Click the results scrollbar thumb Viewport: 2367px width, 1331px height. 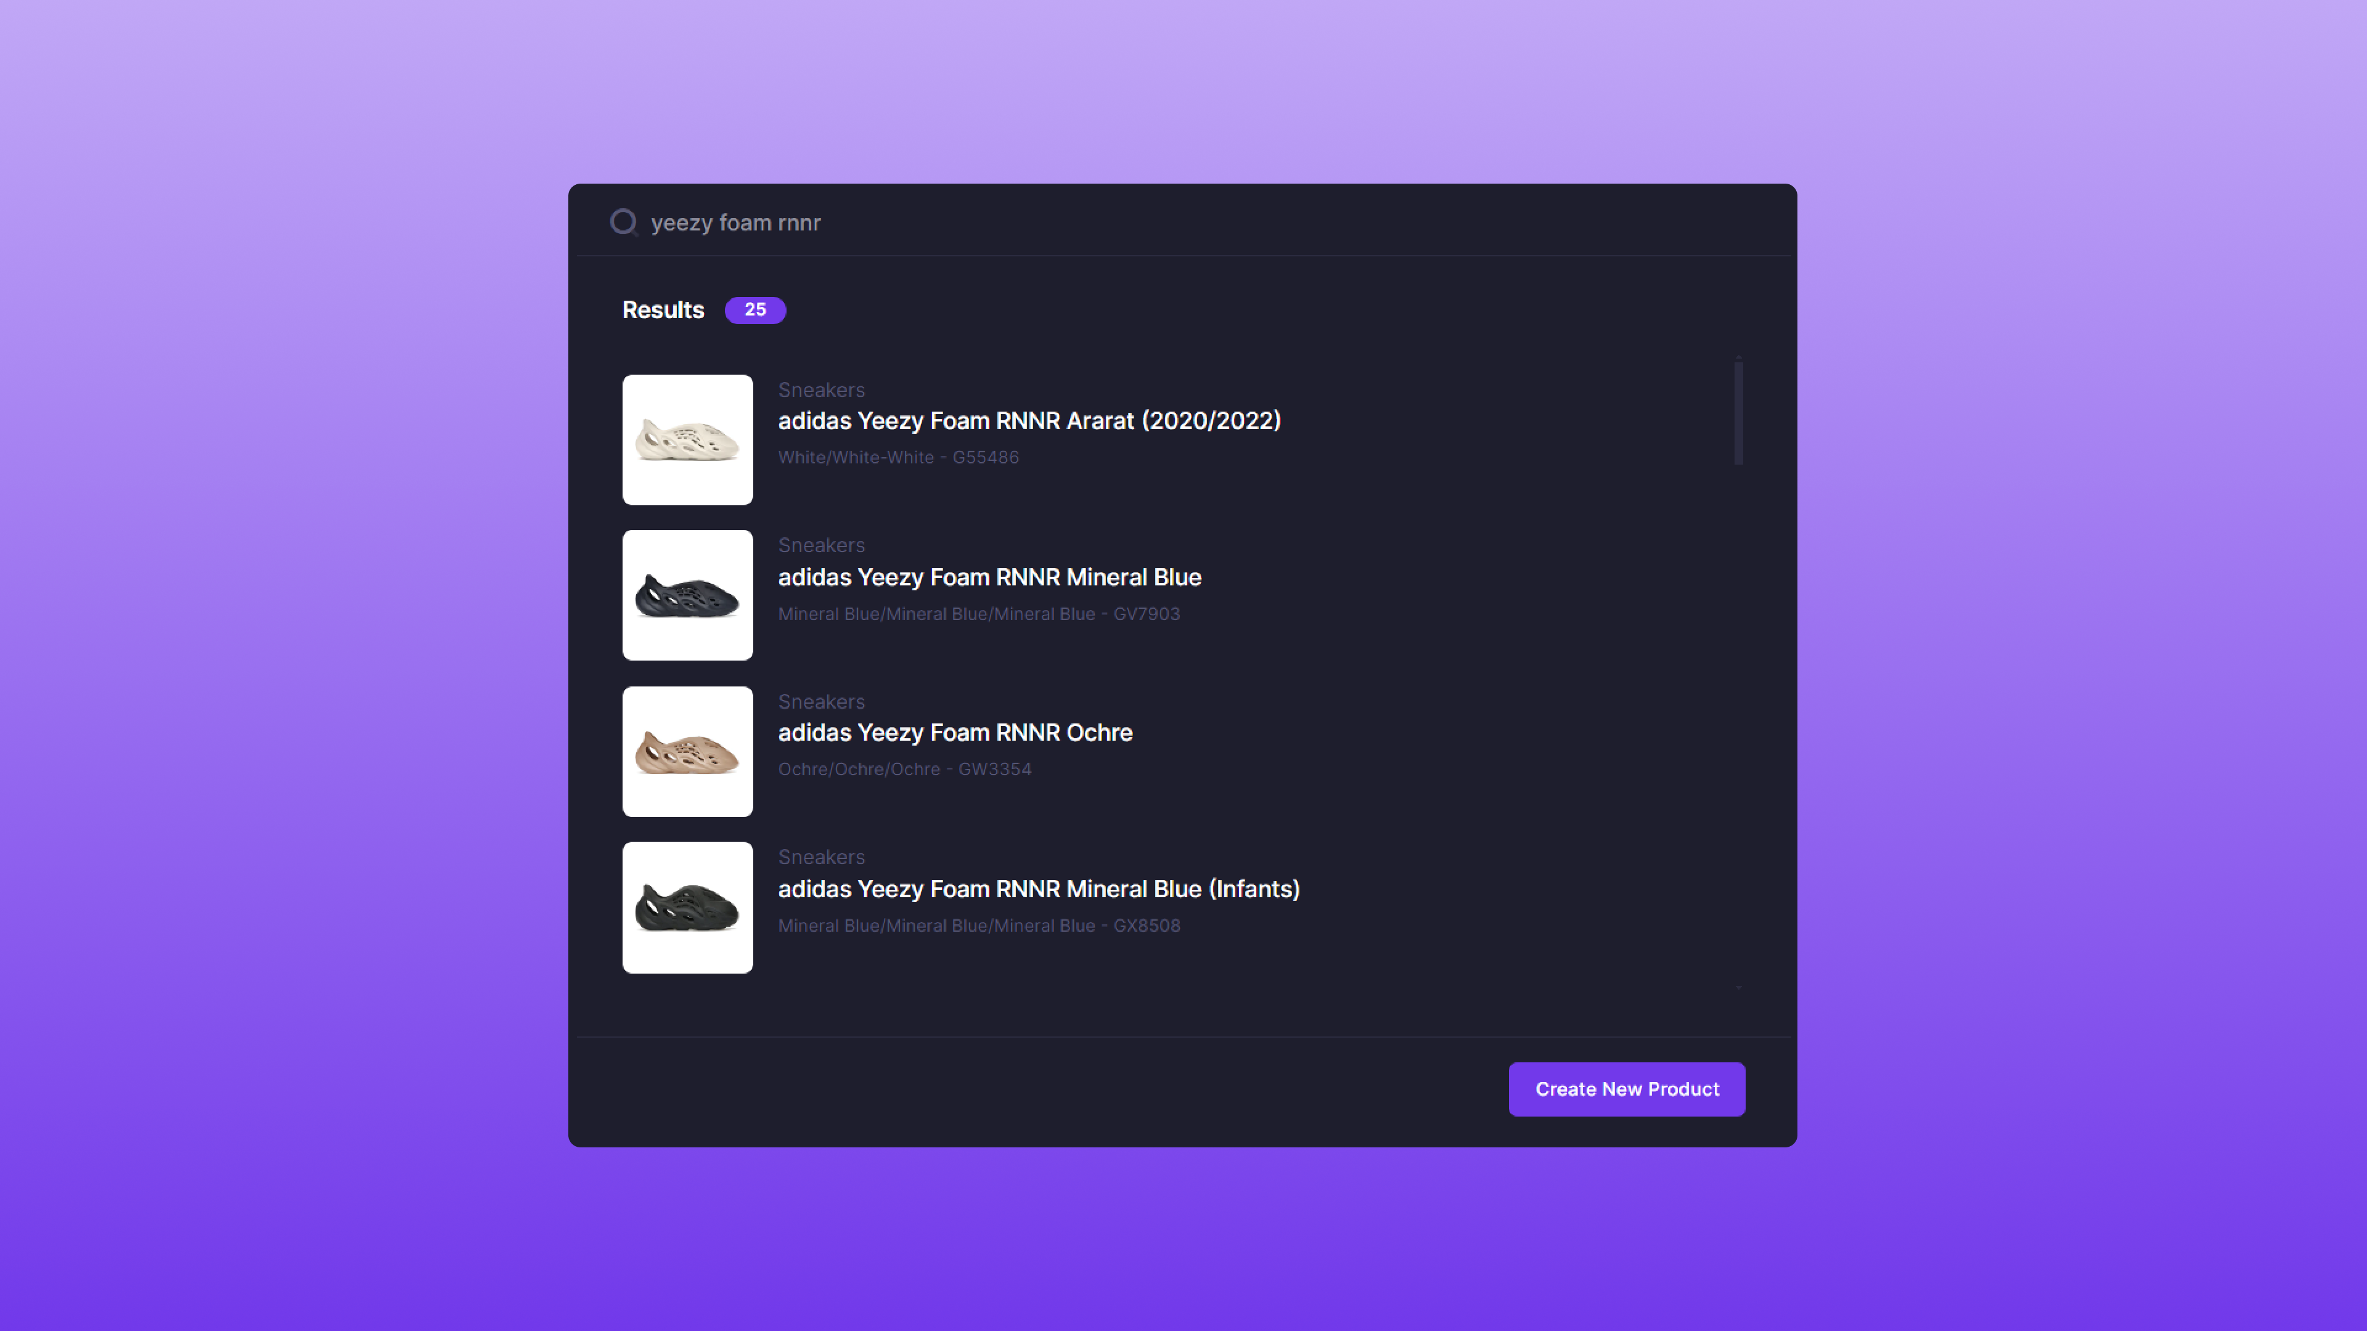click(1738, 413)
